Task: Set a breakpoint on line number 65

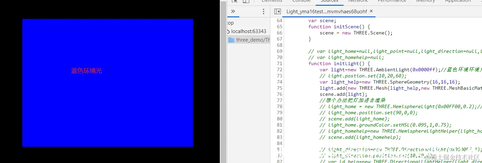Action: (280, 27)
